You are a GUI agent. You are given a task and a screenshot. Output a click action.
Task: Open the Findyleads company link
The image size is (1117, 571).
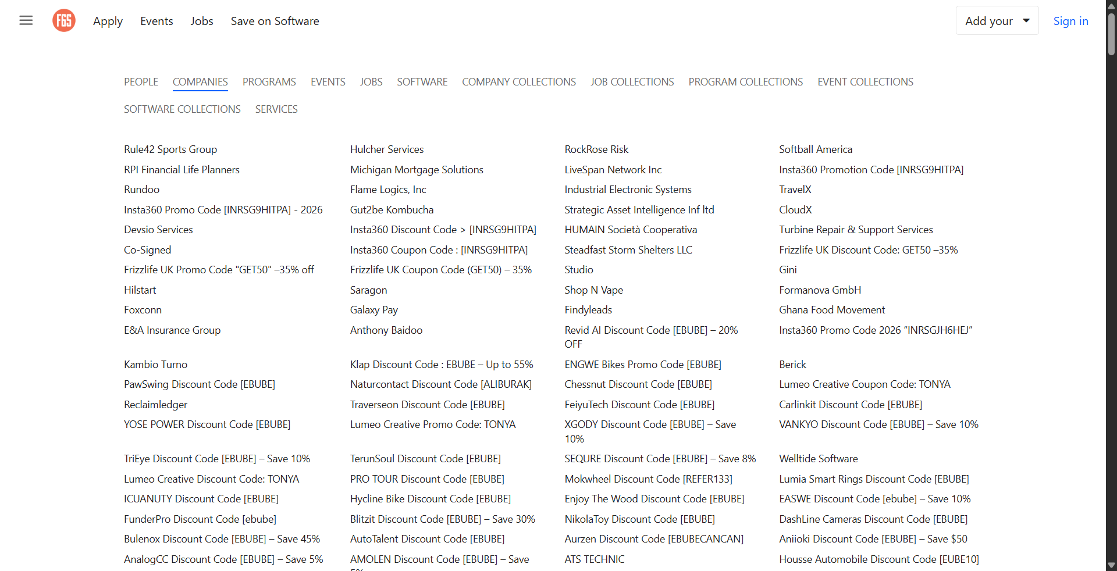tap(588, 310)
